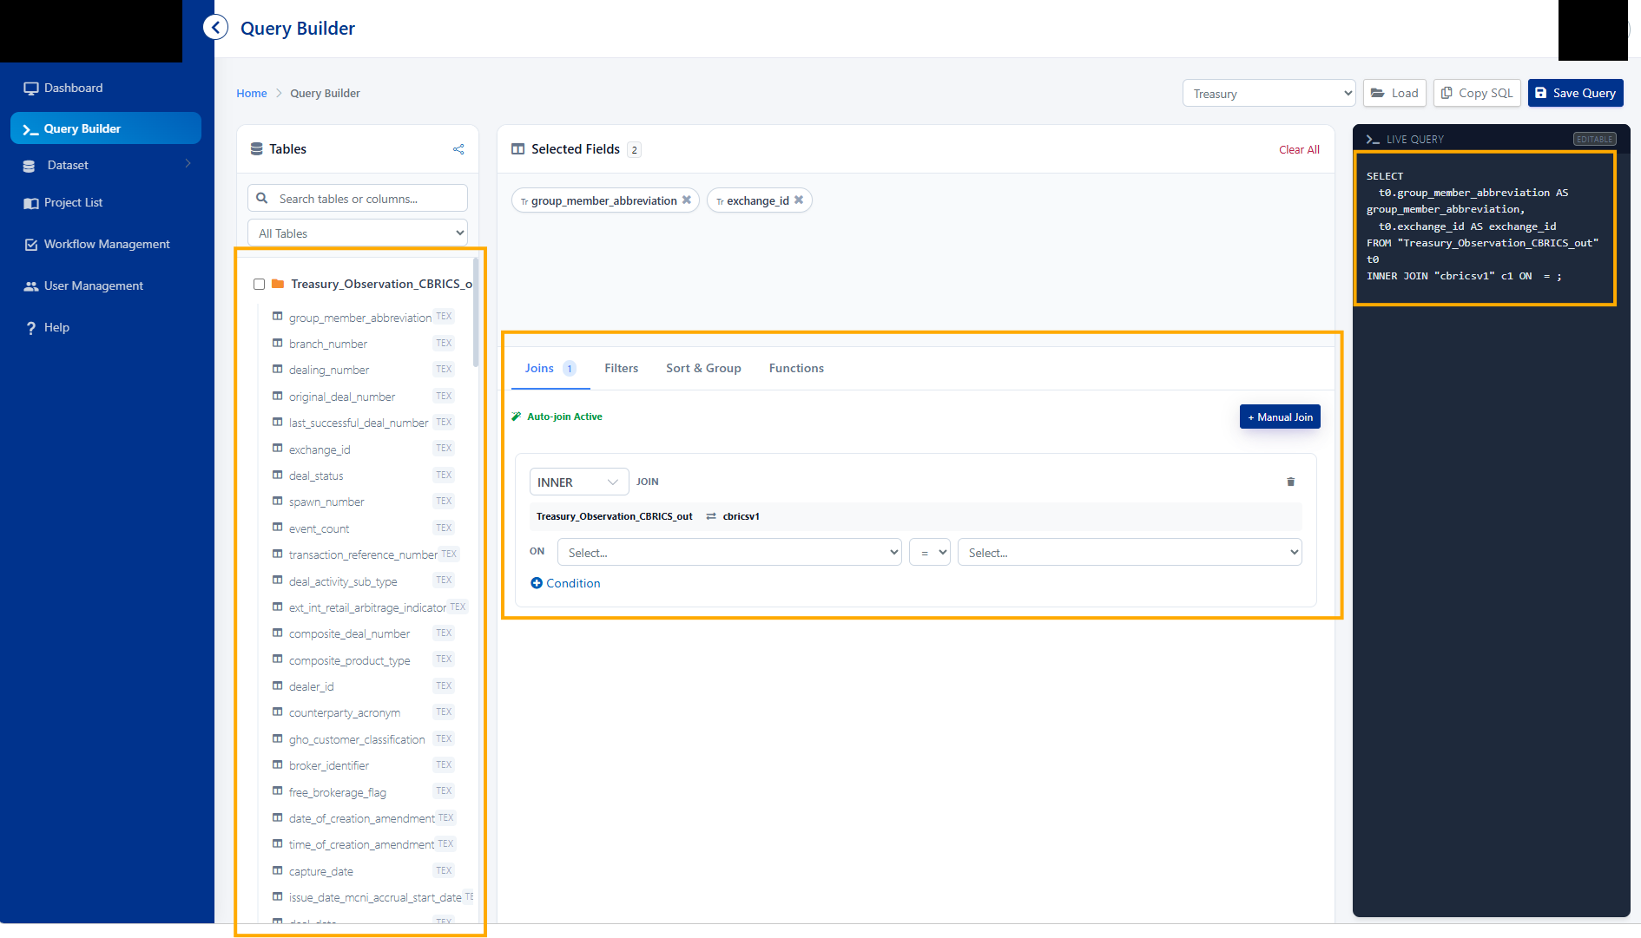Remove exchange_id selected field chip
This screenshot has height=938, width=1641.
pyautogui.click(x=799, y=200)
